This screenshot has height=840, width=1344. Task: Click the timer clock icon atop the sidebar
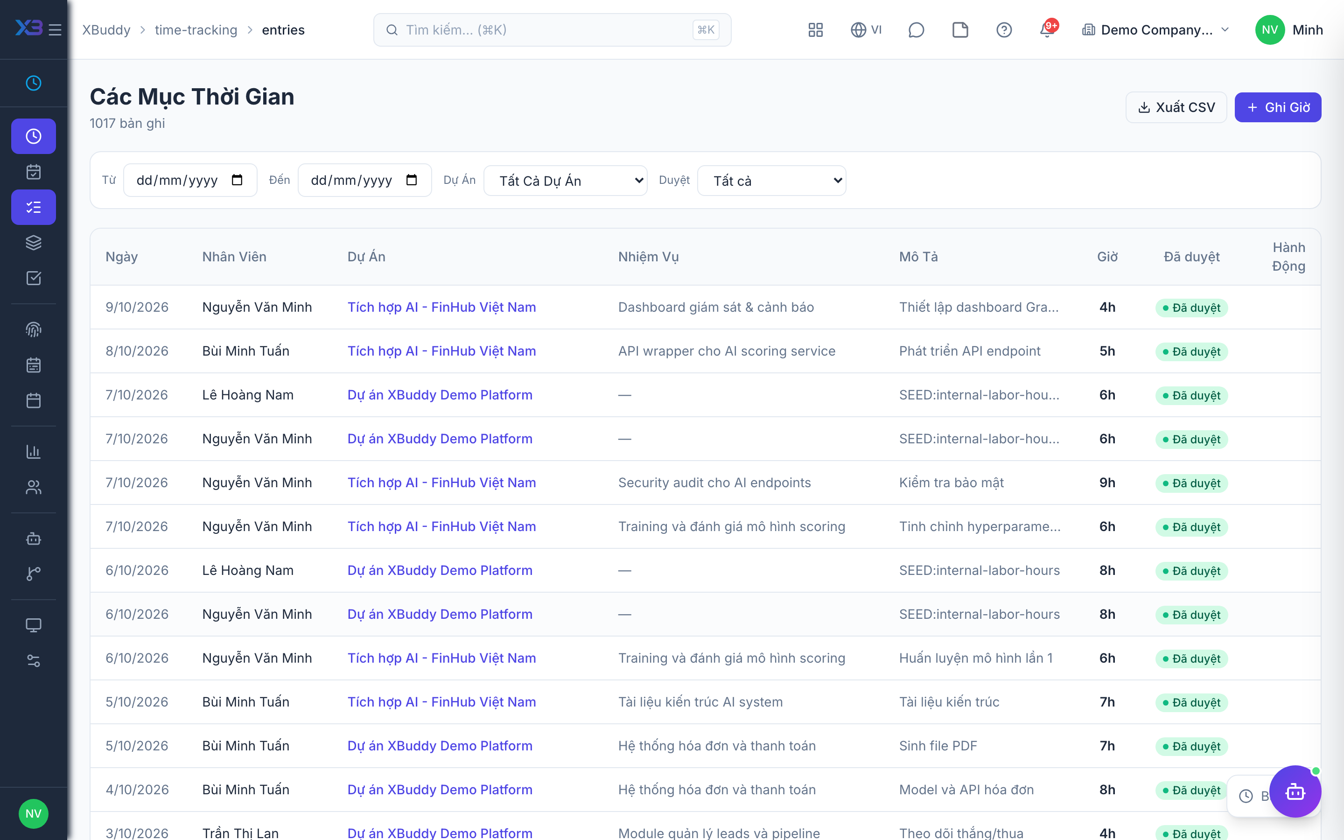pyautogui.click(x=33, y=83)
